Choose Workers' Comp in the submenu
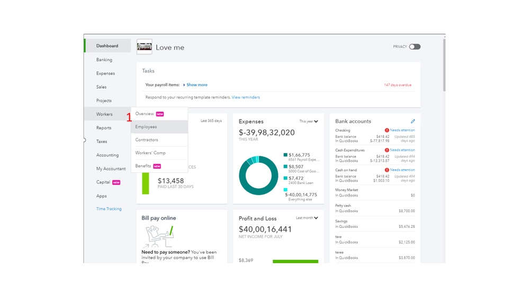Viewport: 529px width, 297px height. (159, 153)
